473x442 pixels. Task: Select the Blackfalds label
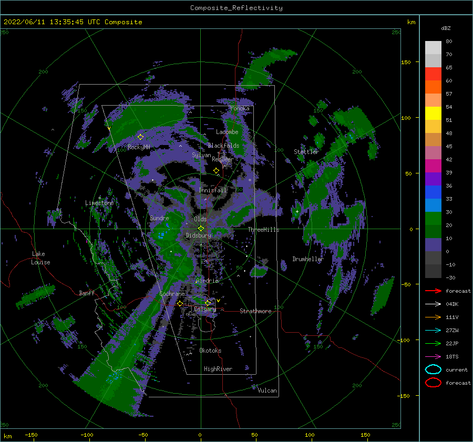(x=223, y=146)
